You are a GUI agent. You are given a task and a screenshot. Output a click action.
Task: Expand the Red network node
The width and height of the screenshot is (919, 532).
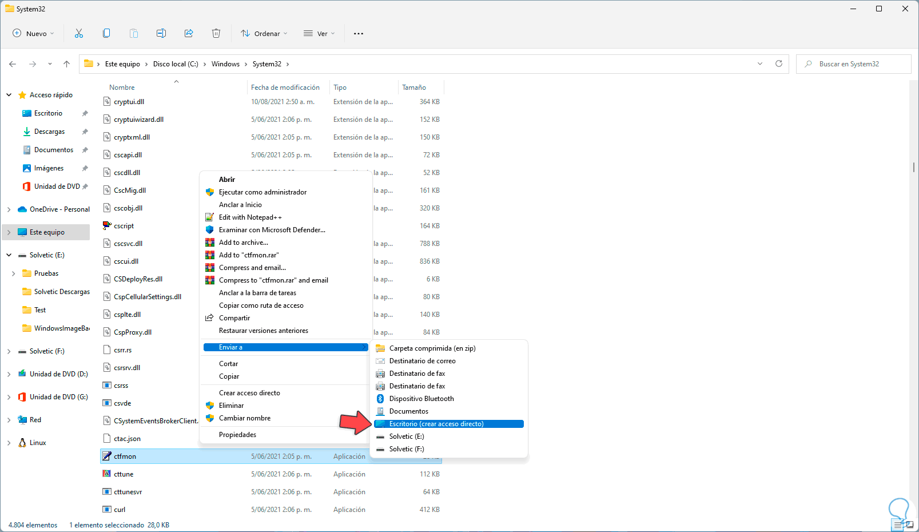[x=9, y=420]
